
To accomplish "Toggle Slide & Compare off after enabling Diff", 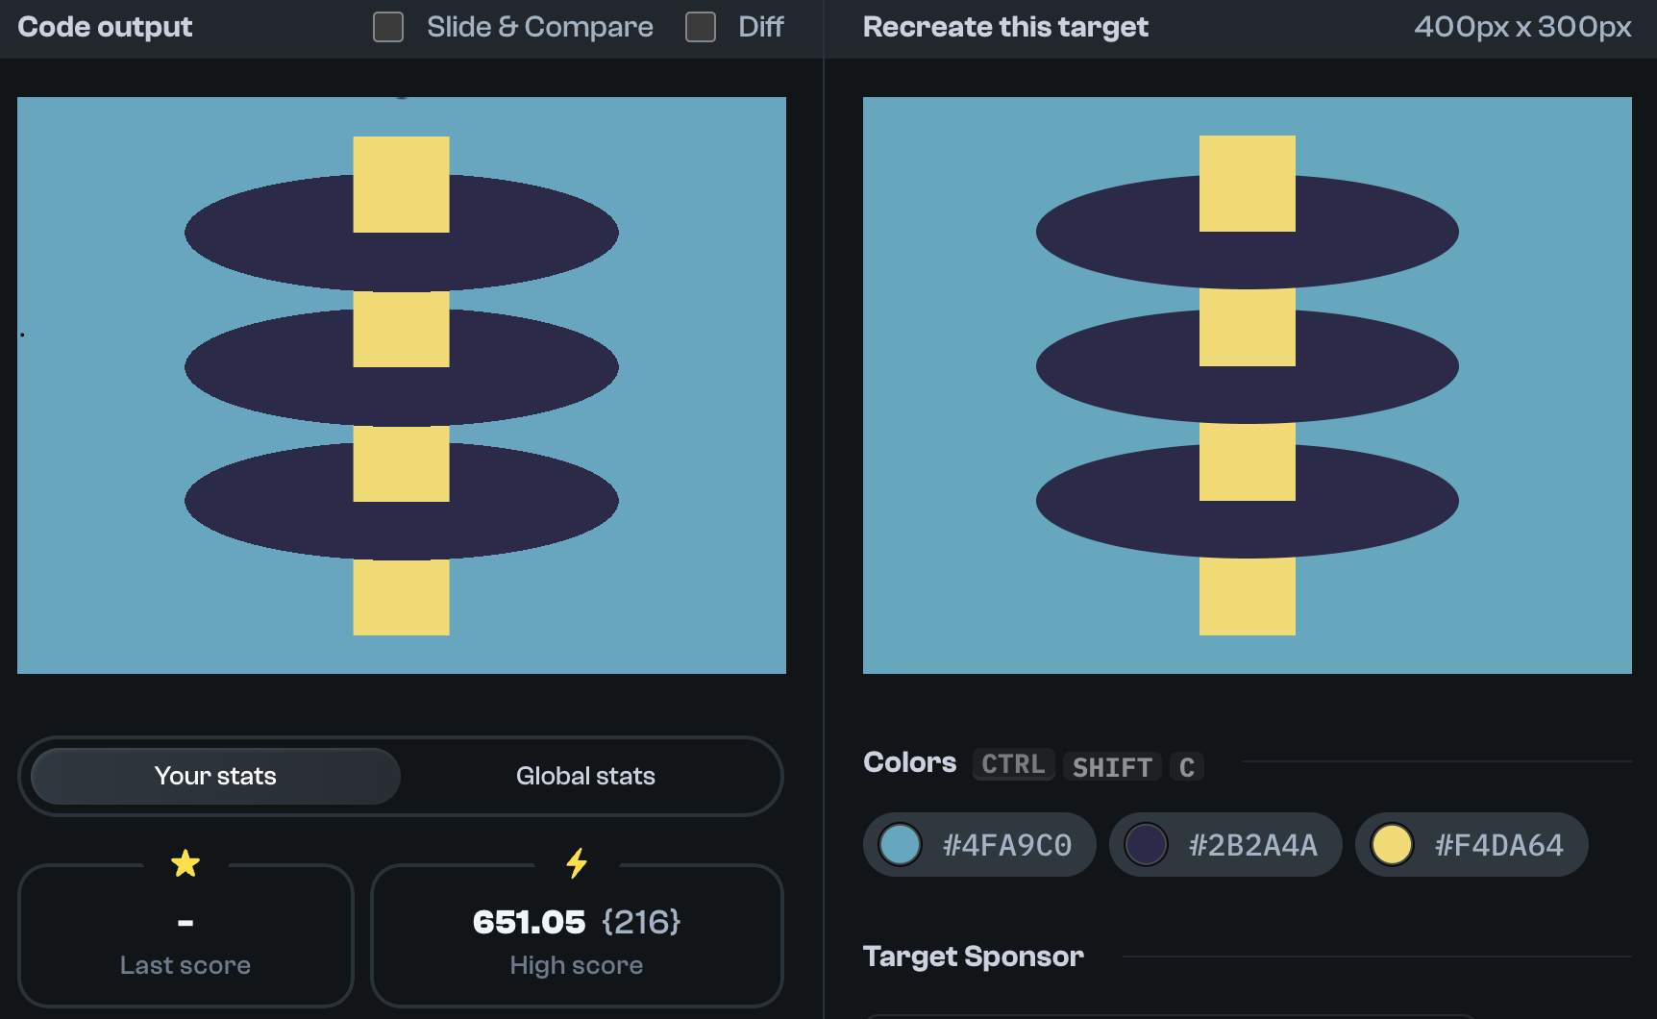I will coord(388,27).
